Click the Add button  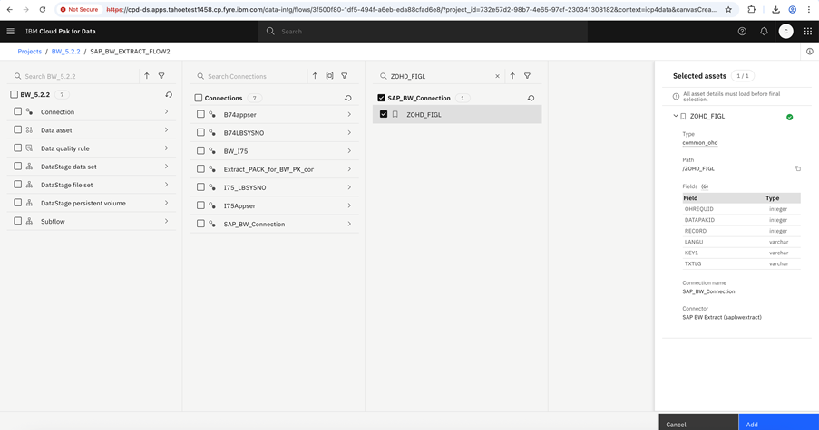tap(779, 422)
